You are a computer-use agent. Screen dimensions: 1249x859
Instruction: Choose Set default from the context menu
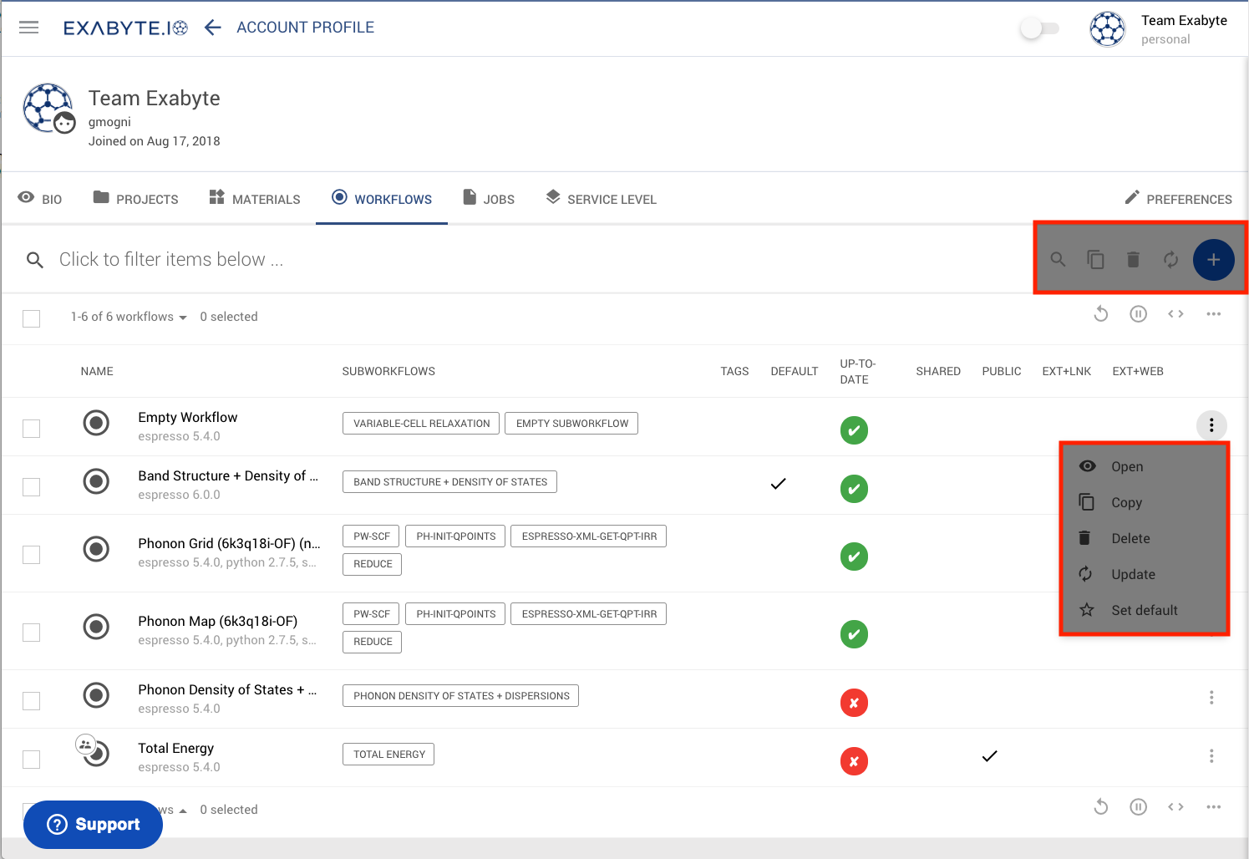coord(1144,610)
